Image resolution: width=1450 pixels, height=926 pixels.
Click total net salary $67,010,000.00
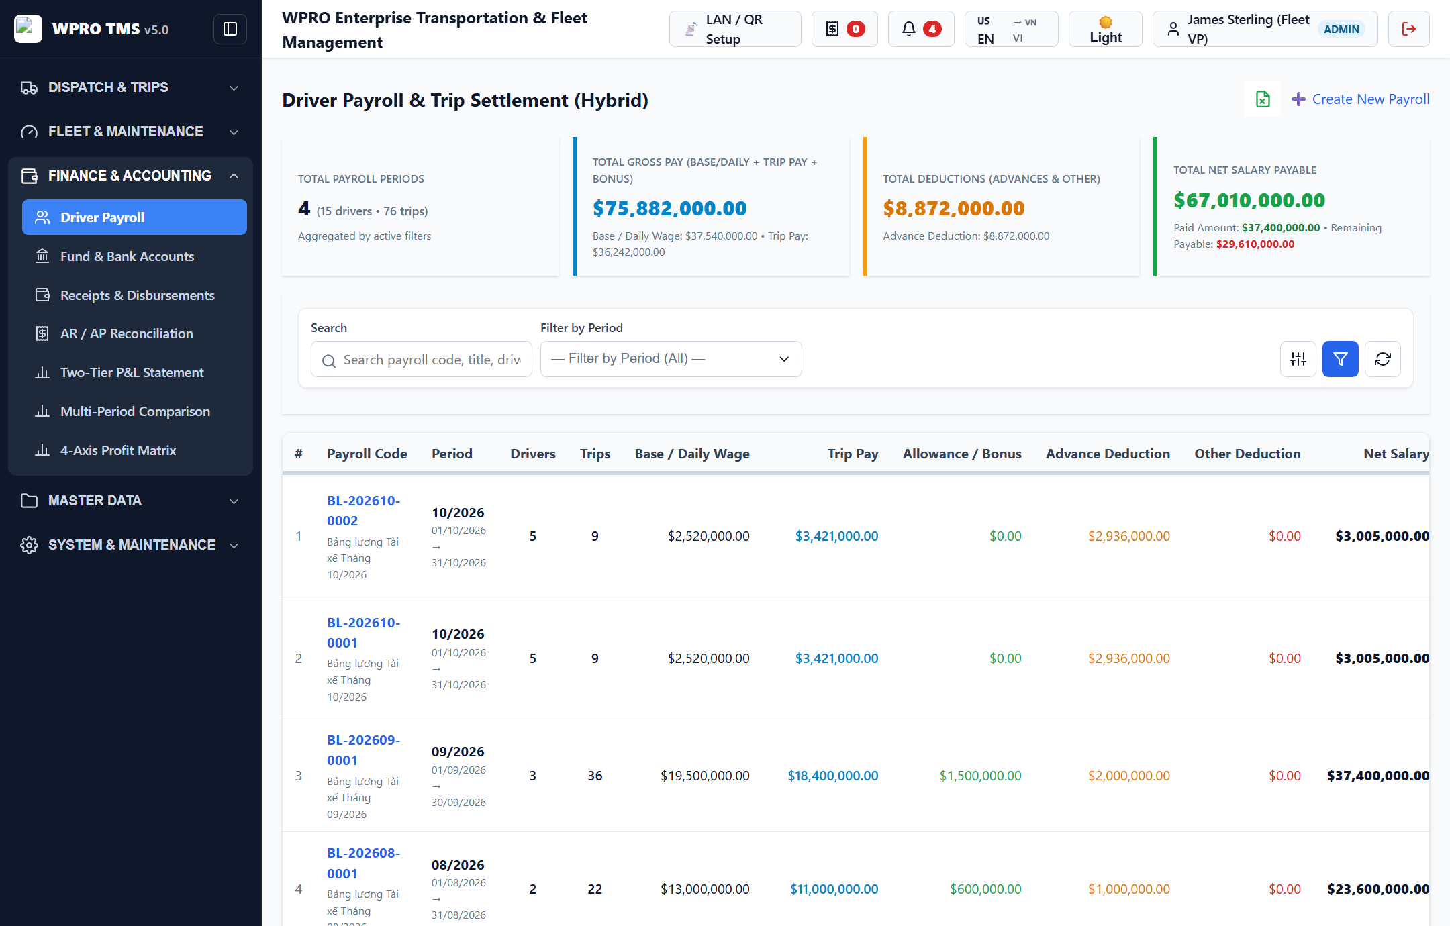click(1249, 200)
